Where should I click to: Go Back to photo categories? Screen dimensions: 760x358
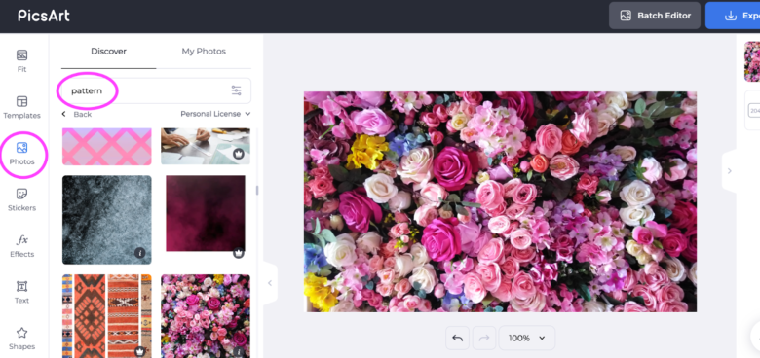[x=77, y=114]
